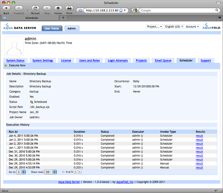Open the Go to page selector
This screenshot has width=223, height=193.
(21, 172)
